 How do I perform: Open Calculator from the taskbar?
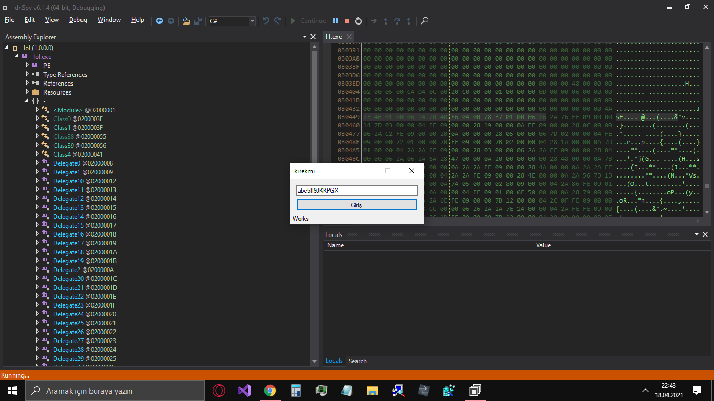click(296, 391)
